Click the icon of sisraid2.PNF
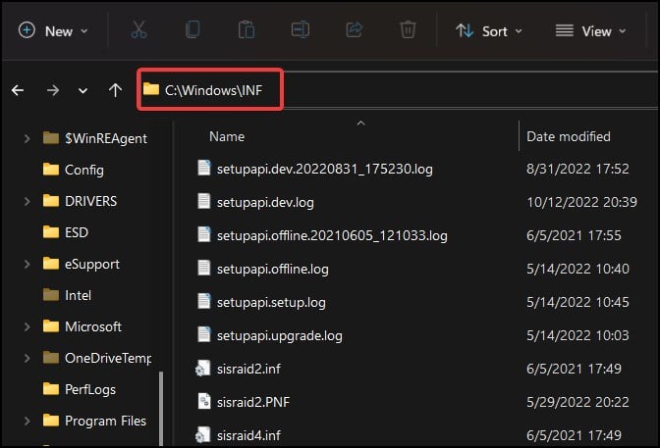The image size is (660, 448). (x=204, y=401)
